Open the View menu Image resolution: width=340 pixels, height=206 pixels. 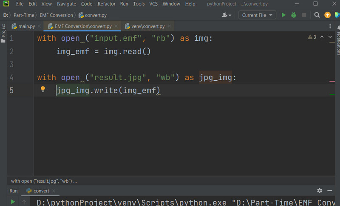point(46,4)
